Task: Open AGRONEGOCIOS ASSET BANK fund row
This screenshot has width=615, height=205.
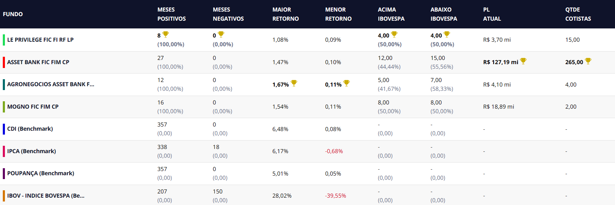Action: coord(50,84)
